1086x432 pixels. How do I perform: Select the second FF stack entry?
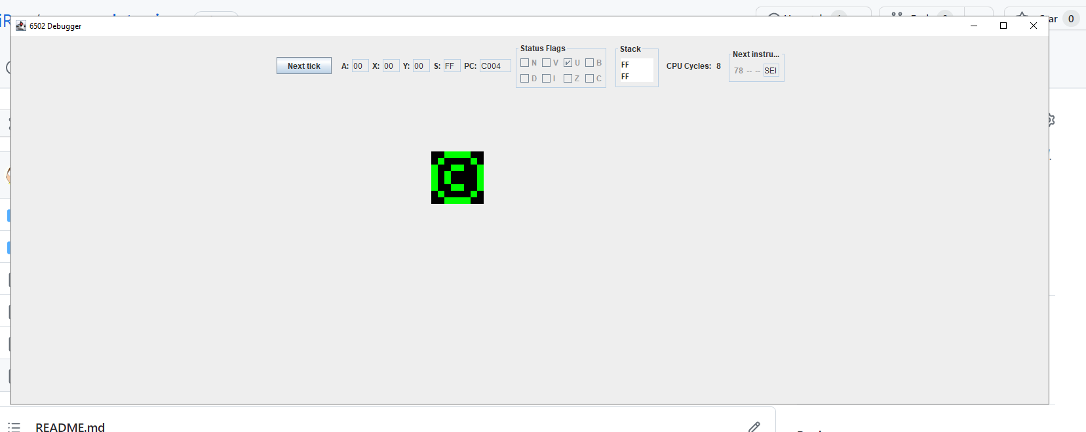click(636, 77)
